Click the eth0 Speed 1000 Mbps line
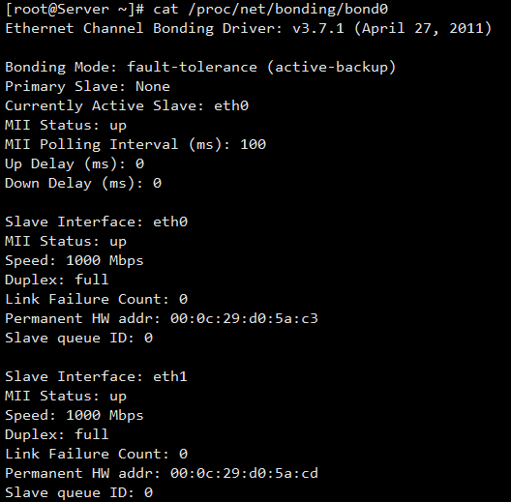The width and height of the screenshot is (511, 502). pos(75,260)
